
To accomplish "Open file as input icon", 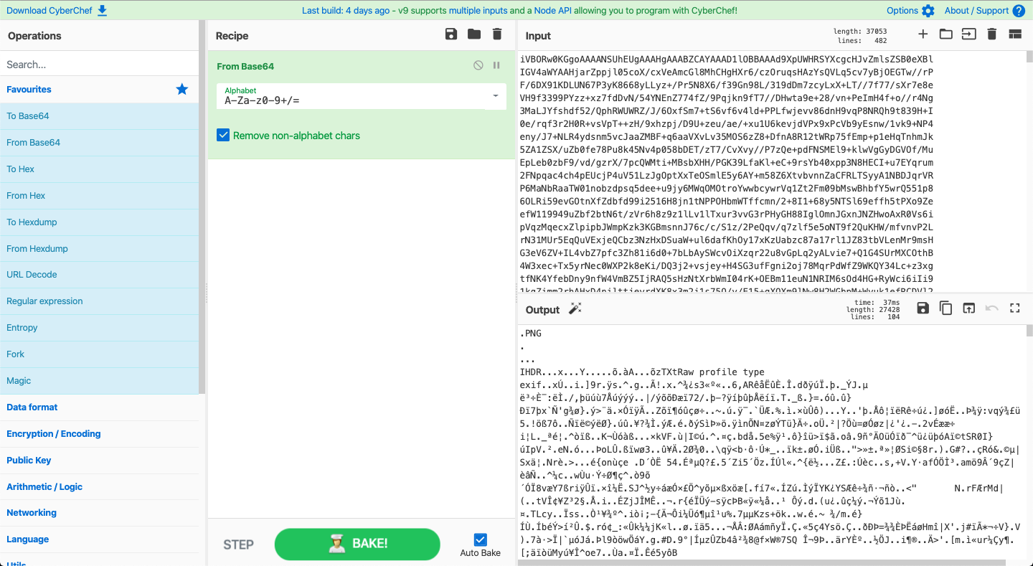I will tap(969, 34).
